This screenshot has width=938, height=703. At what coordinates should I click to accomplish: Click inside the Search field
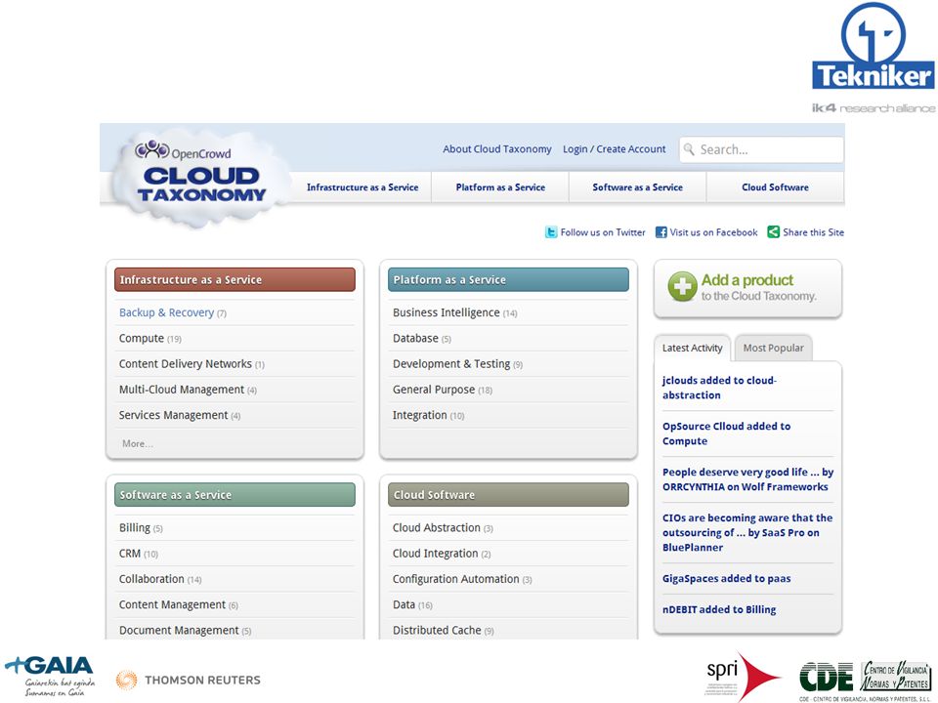(761, 149)
